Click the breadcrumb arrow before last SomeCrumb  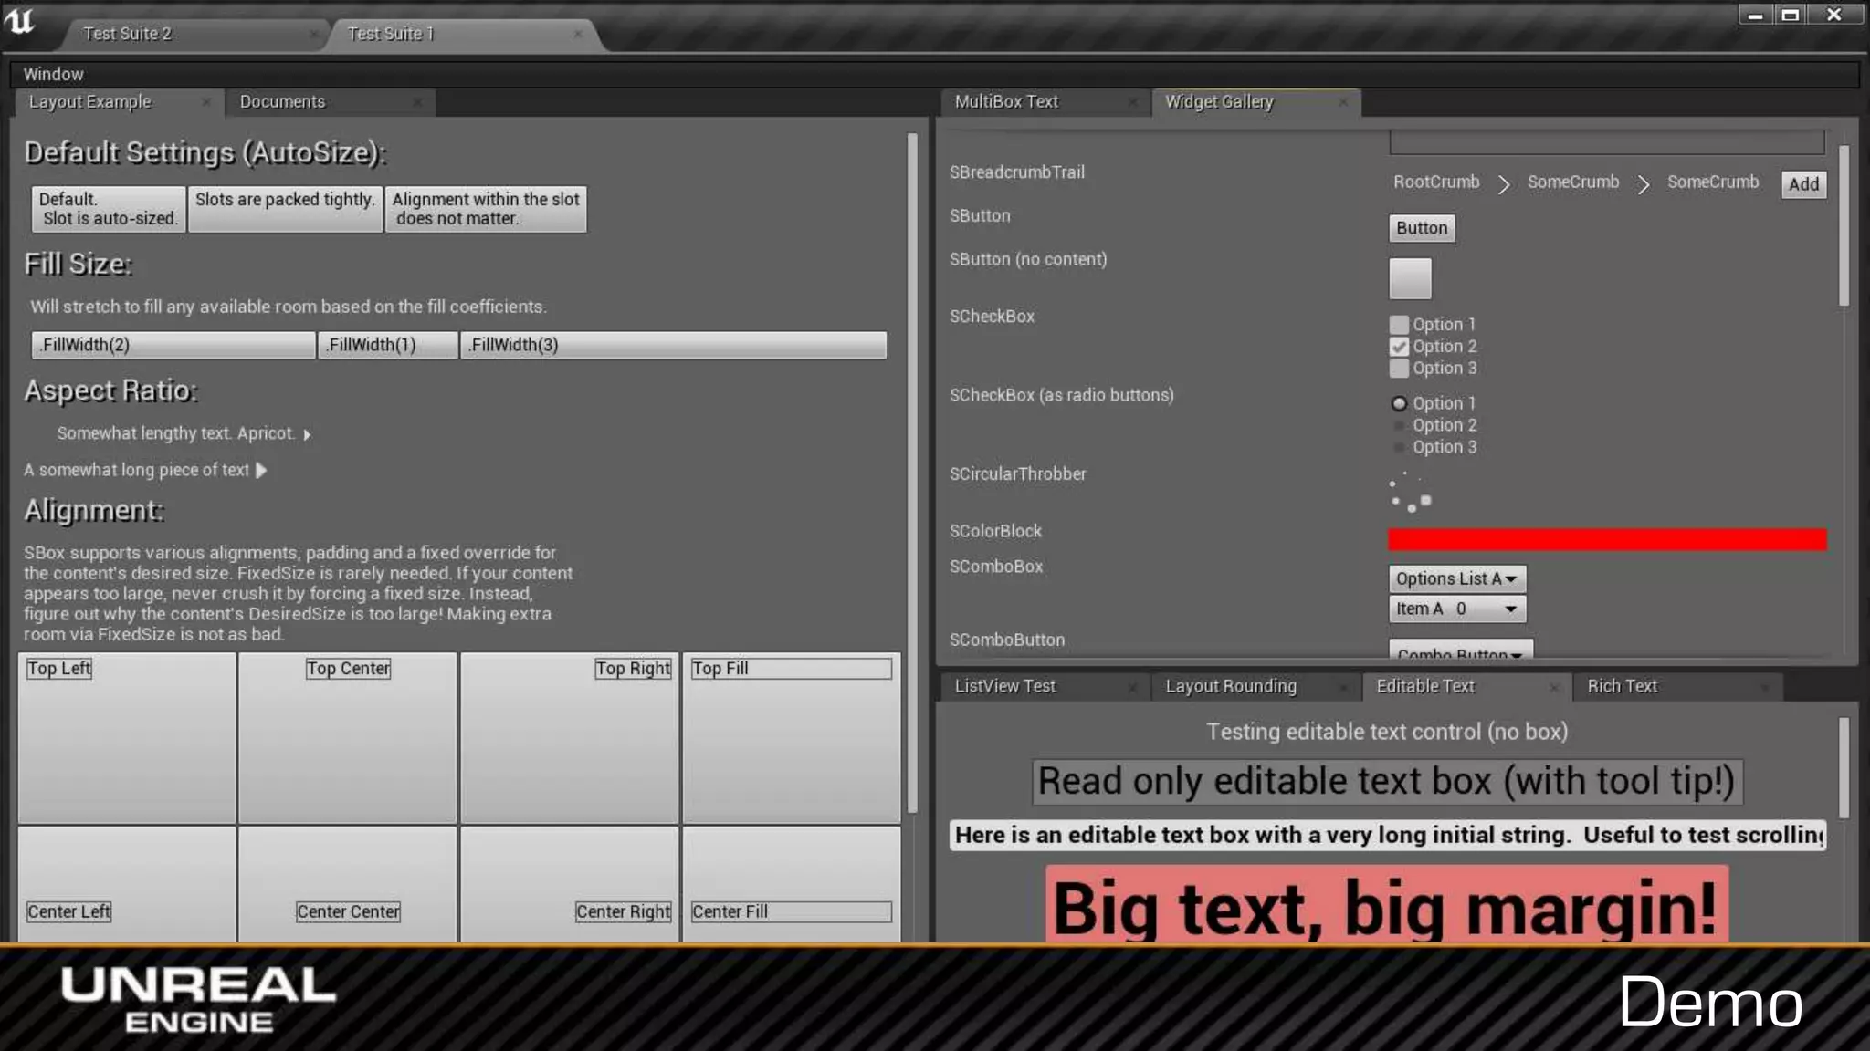pyautogui.click(x=1644, y=184)
